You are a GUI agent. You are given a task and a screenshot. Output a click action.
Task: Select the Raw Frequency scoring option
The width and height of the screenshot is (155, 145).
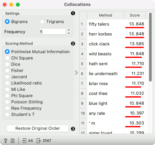7,108
